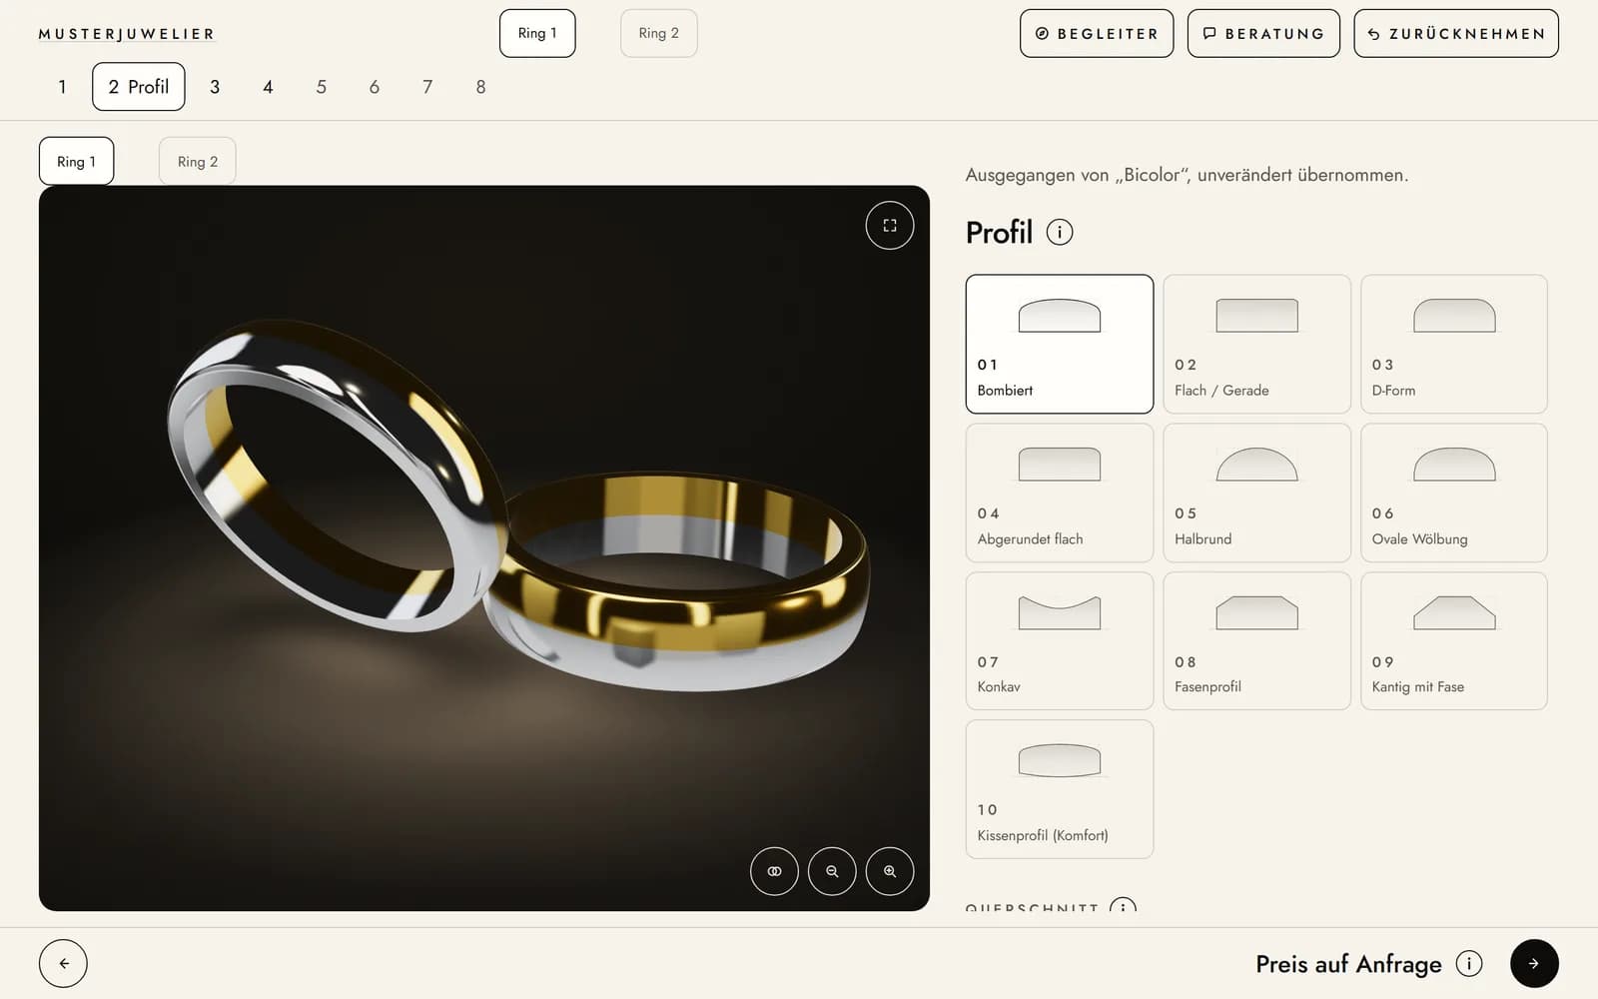Jump to step 4
Screen dimensions: 1598x999
(268, 87)
